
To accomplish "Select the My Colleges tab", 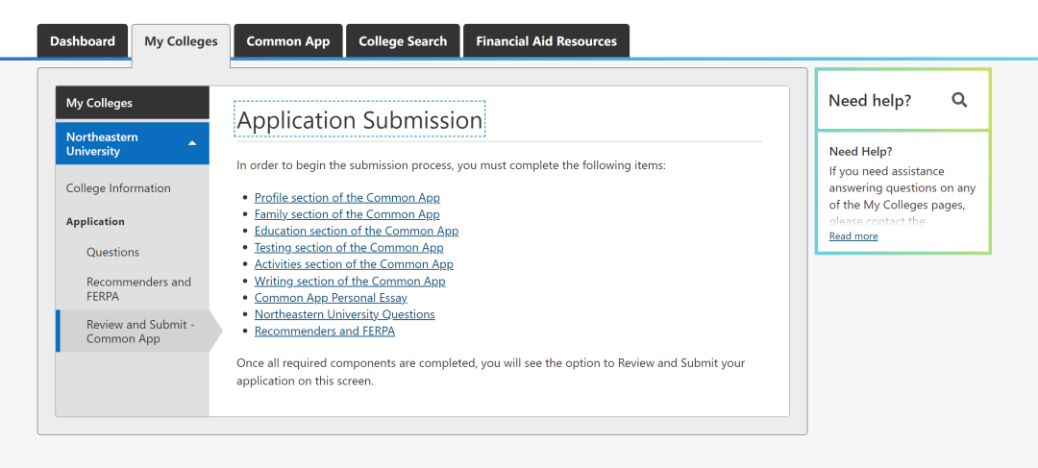I will [x=181, y=41].
